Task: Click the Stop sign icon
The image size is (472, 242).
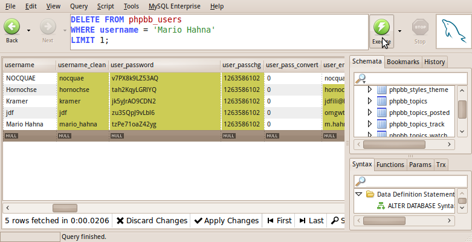Action: pos(420,27)
